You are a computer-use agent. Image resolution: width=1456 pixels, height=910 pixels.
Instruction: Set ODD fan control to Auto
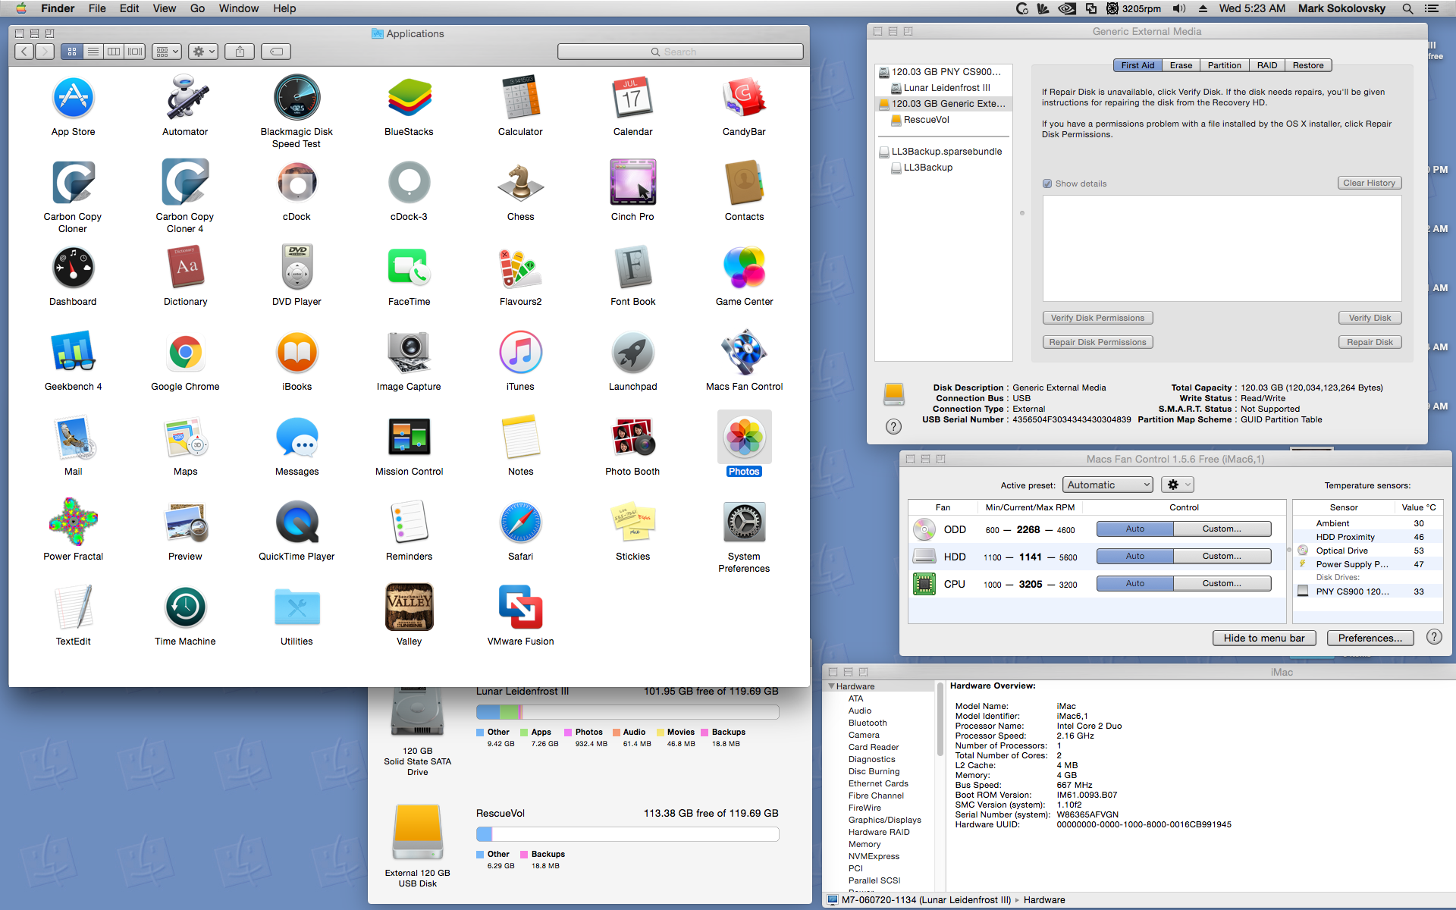pos(1134,529)
